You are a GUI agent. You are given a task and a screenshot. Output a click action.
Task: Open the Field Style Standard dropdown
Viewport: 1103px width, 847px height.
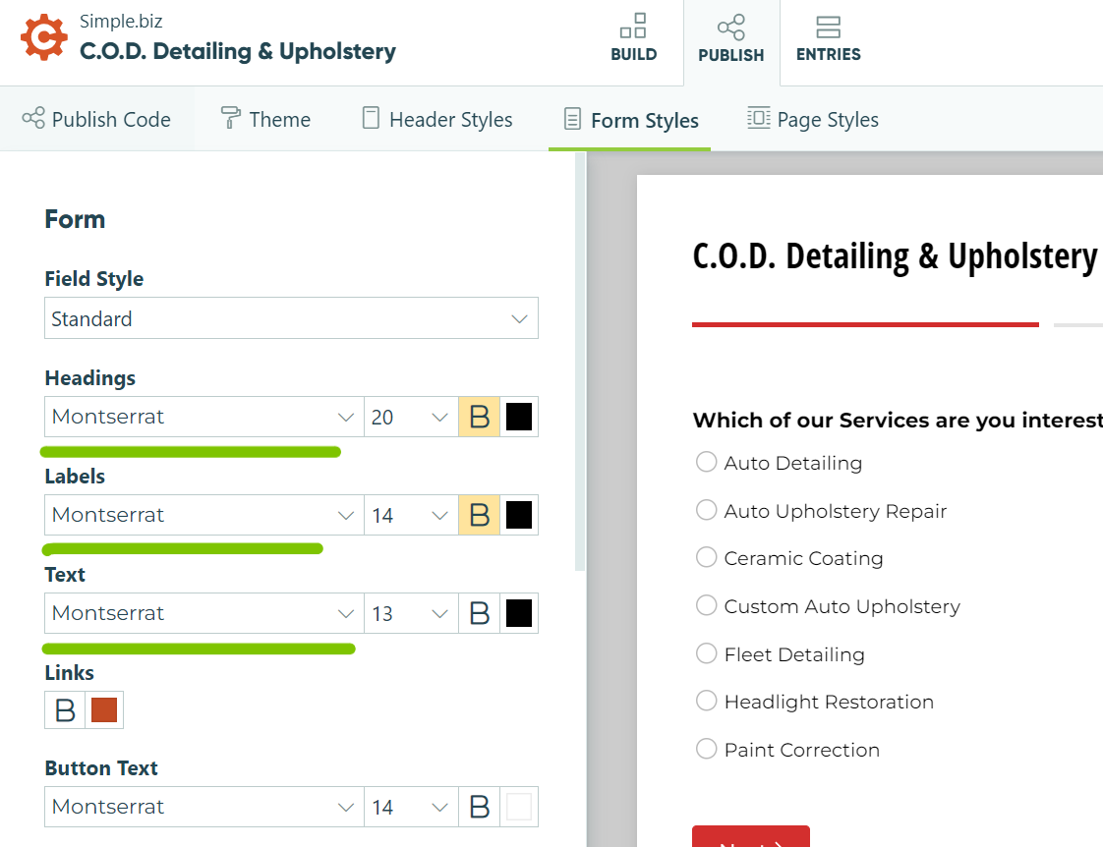click(291, 318)
